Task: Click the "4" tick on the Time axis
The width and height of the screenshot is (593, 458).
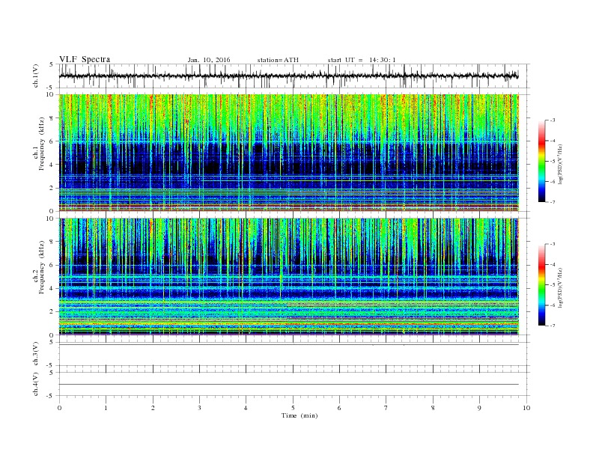Action: [246, 408]
